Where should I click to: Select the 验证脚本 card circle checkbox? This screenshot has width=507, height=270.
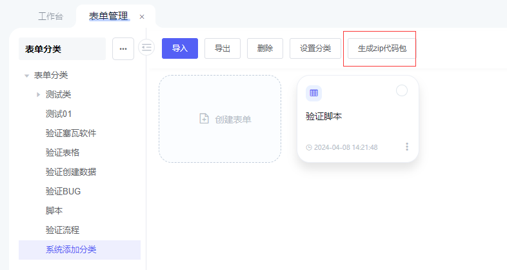402,91
